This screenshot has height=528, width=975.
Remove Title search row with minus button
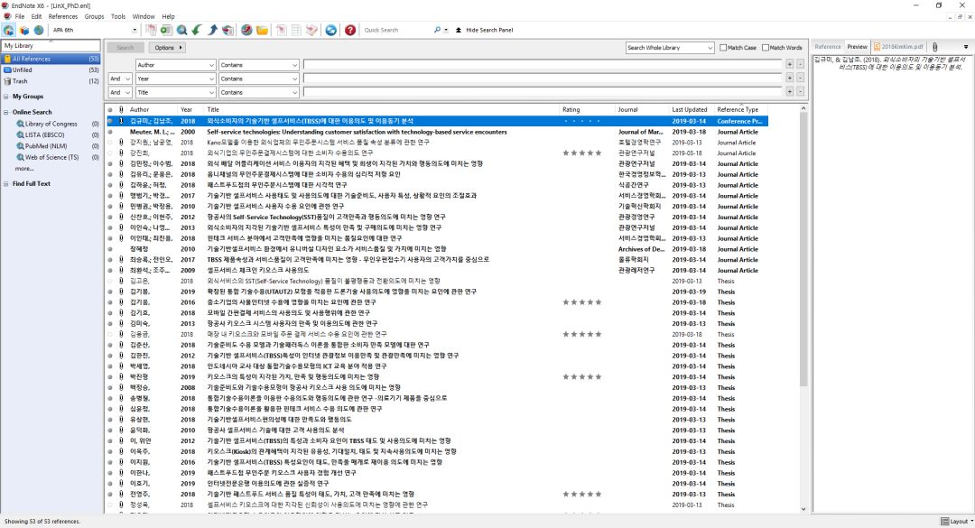click(x=800, y=91)
